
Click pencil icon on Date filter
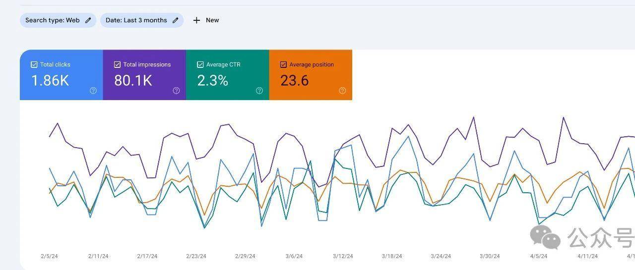(x=176, y=20)
